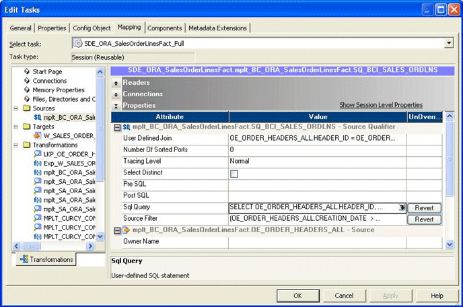The height and width of the screenshot is (307, 463).
Task: Collapse the Transformations tree node
Action: click(16, 145)
